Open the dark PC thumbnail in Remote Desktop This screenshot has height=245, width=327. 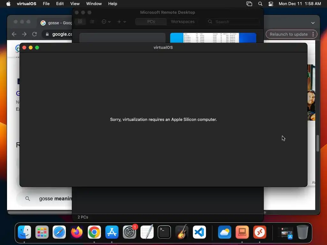(122, 38)
